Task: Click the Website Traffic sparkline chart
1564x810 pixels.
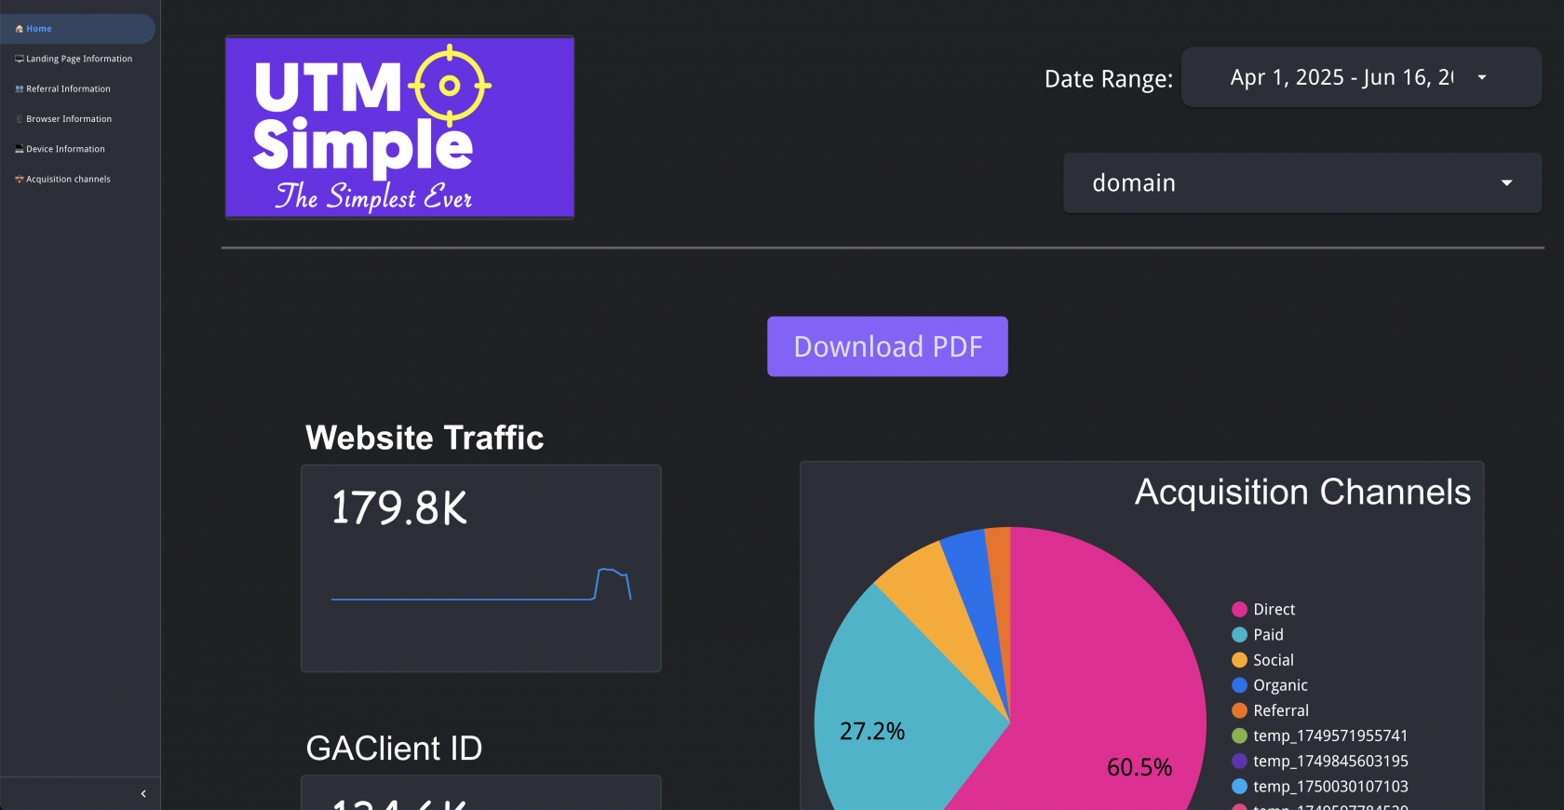Action: coord(481,584)
